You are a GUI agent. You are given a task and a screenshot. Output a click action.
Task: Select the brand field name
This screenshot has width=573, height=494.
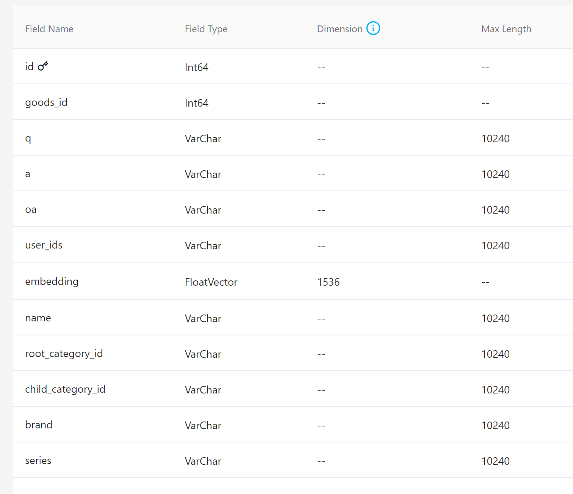click(39, 425)
